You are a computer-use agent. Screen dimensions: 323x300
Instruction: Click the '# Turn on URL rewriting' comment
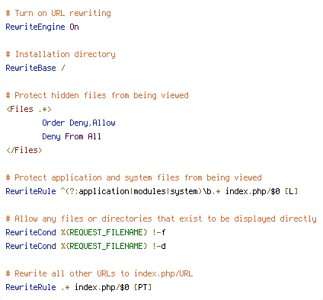[59, 13]
